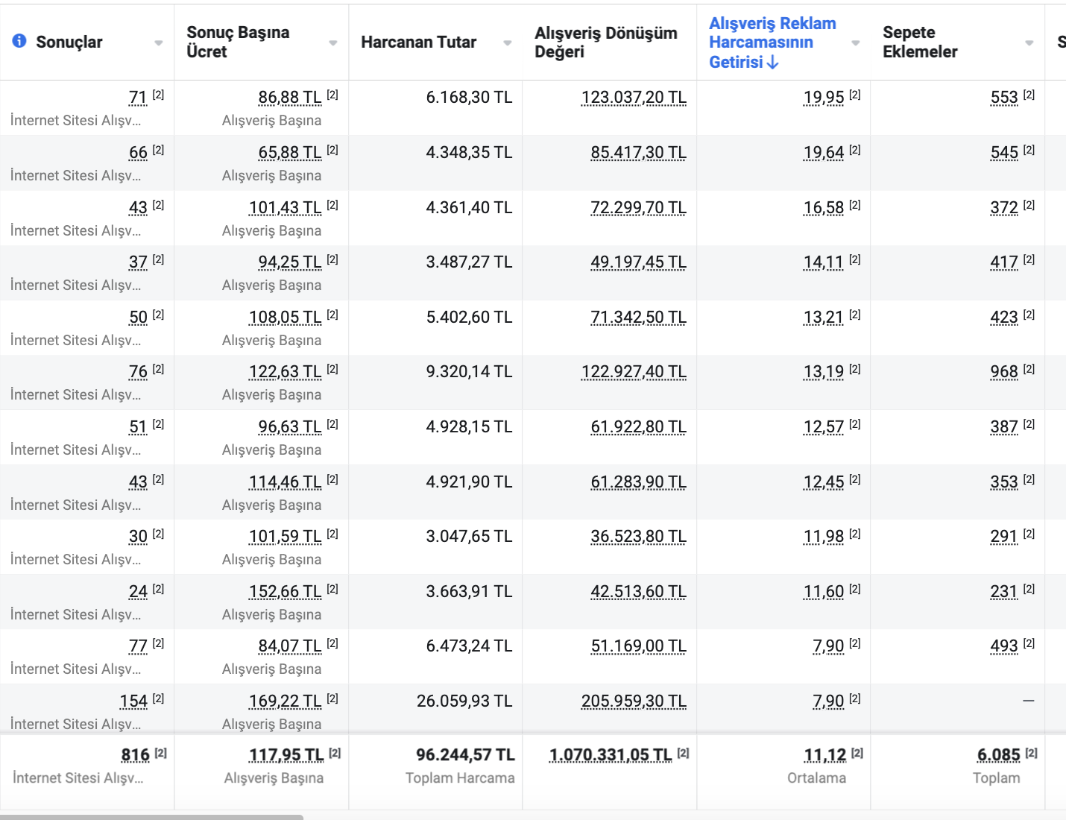Click footnote [2] next to total 816
This screenshot has width=1066, height=820.
pos(161,753)
